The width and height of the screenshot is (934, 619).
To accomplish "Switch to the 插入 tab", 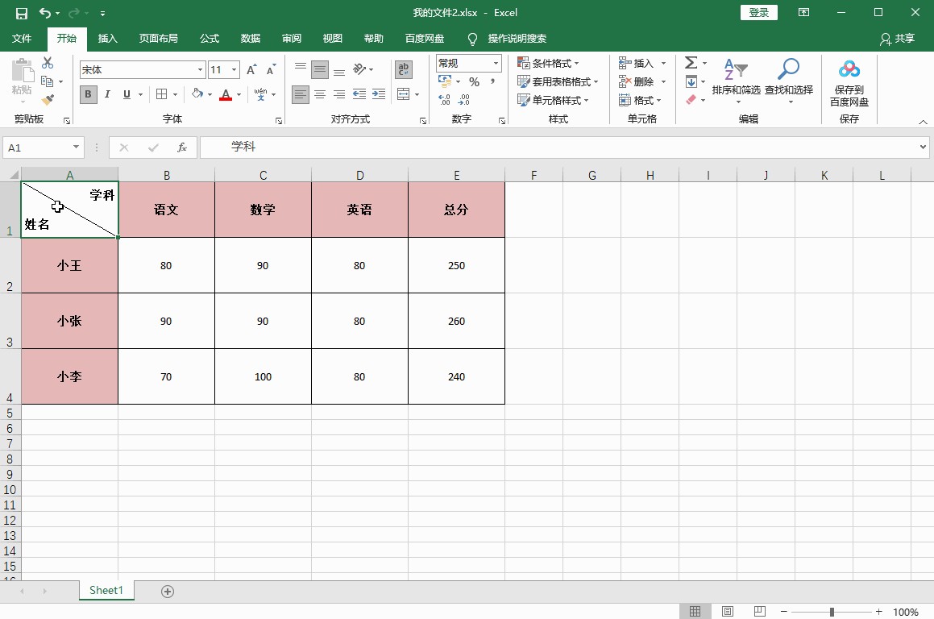I will [x=108, y=39].
